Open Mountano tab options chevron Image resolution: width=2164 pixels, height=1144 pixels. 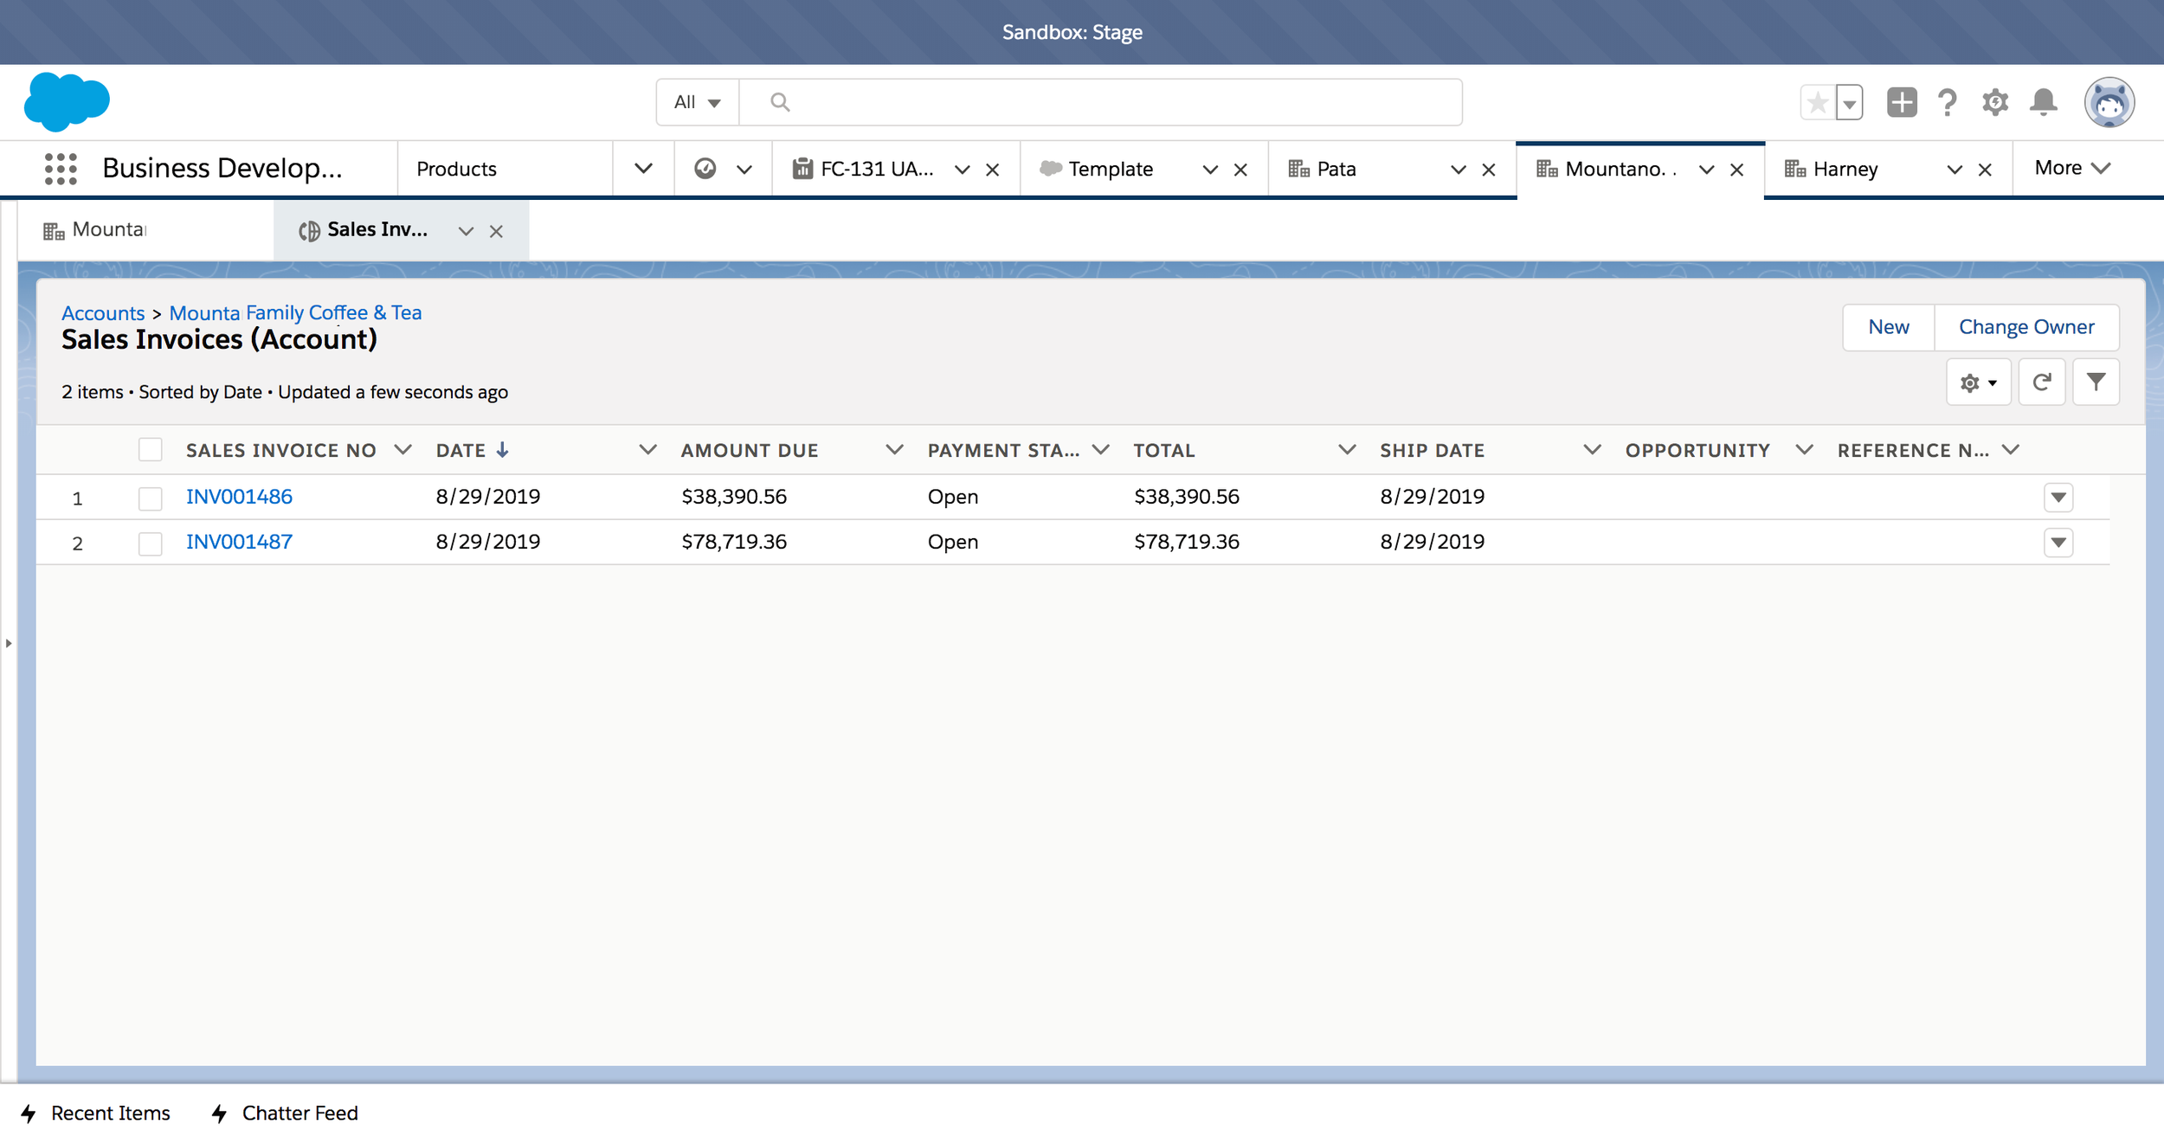pos(1706,170)
